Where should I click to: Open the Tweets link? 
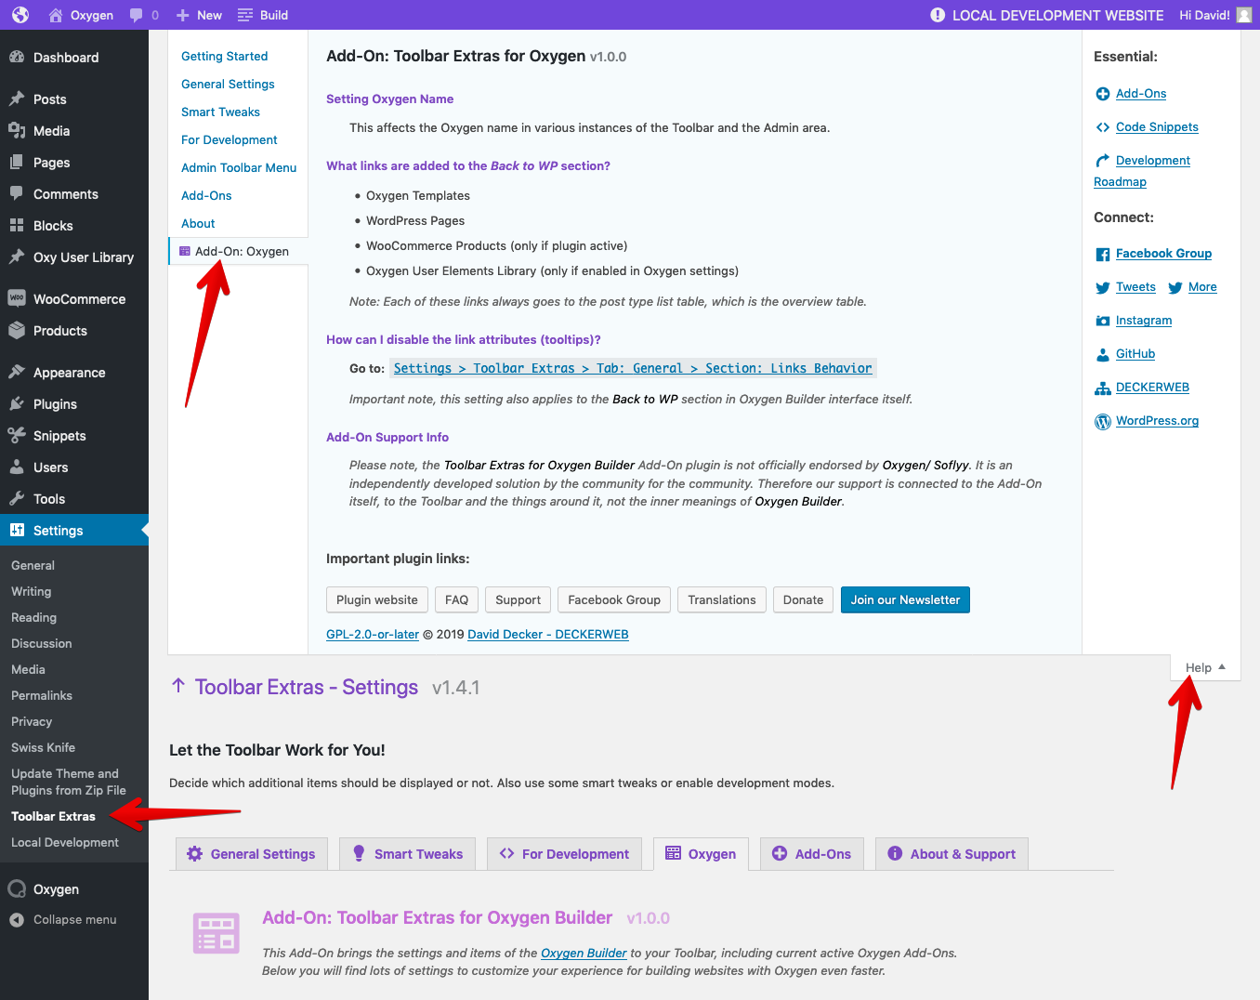point(1135,286)
